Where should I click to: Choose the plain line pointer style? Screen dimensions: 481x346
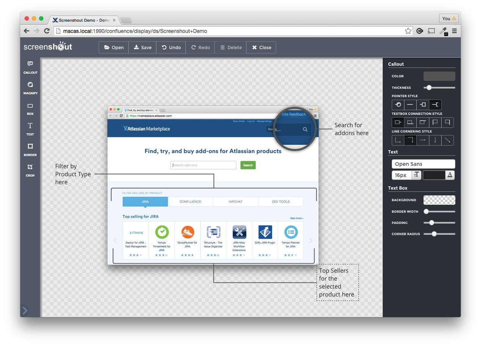point(410,105)
